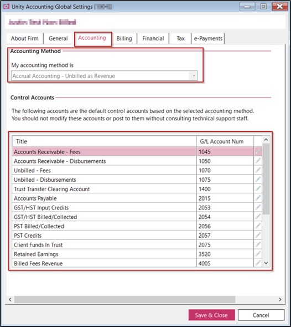Viewport: 291px width, 327px height.
Task: Open the General tab
Action: [x=58, y=38]
